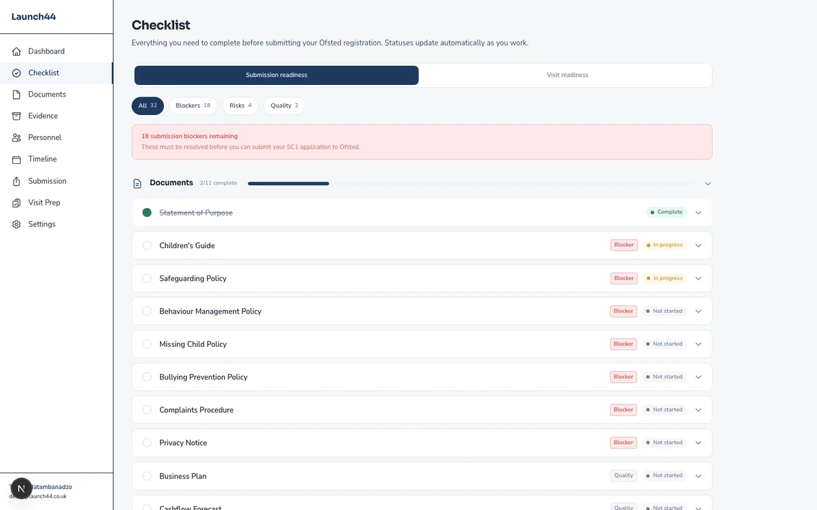Uncheck the completed Statement of Purpose
817x510 pixels.
146,212
